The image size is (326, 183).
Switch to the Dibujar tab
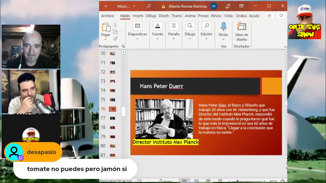click(151, 16)
